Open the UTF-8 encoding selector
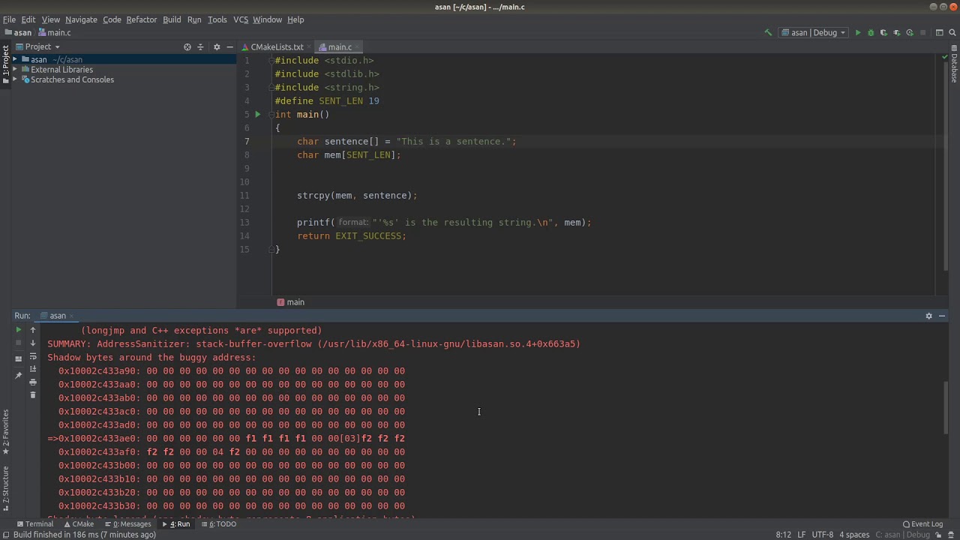This screenshot has height=540, width=960. (822, 535)
